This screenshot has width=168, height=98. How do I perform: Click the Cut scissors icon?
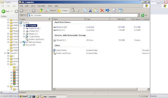tap(90, 10)
